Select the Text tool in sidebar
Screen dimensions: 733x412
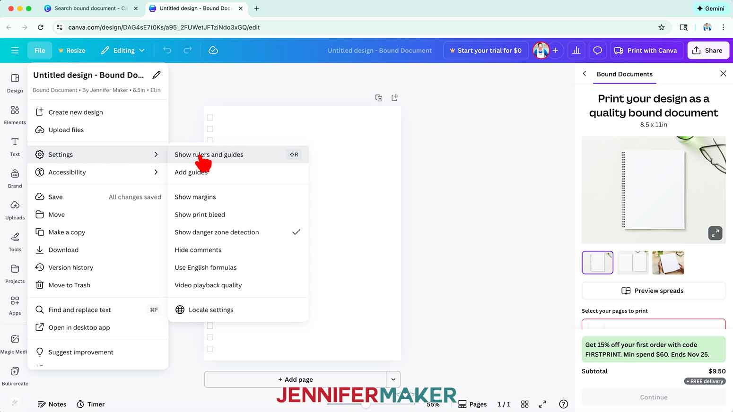pyautogui.click(x=15, y=146)
